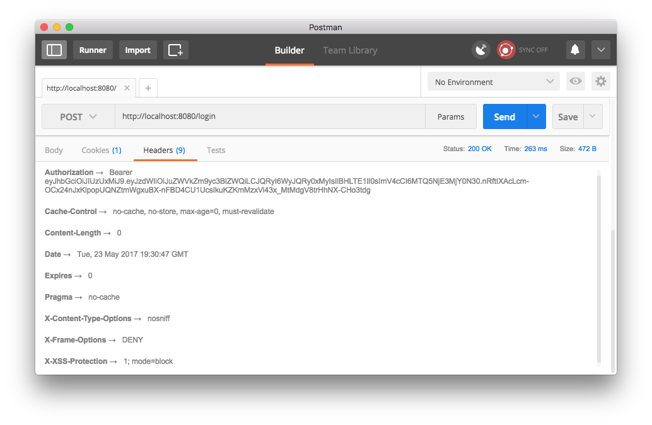Send the request
Image resolution: width=652 pixels, height=425 pixels.
click(x=504, y=116)
